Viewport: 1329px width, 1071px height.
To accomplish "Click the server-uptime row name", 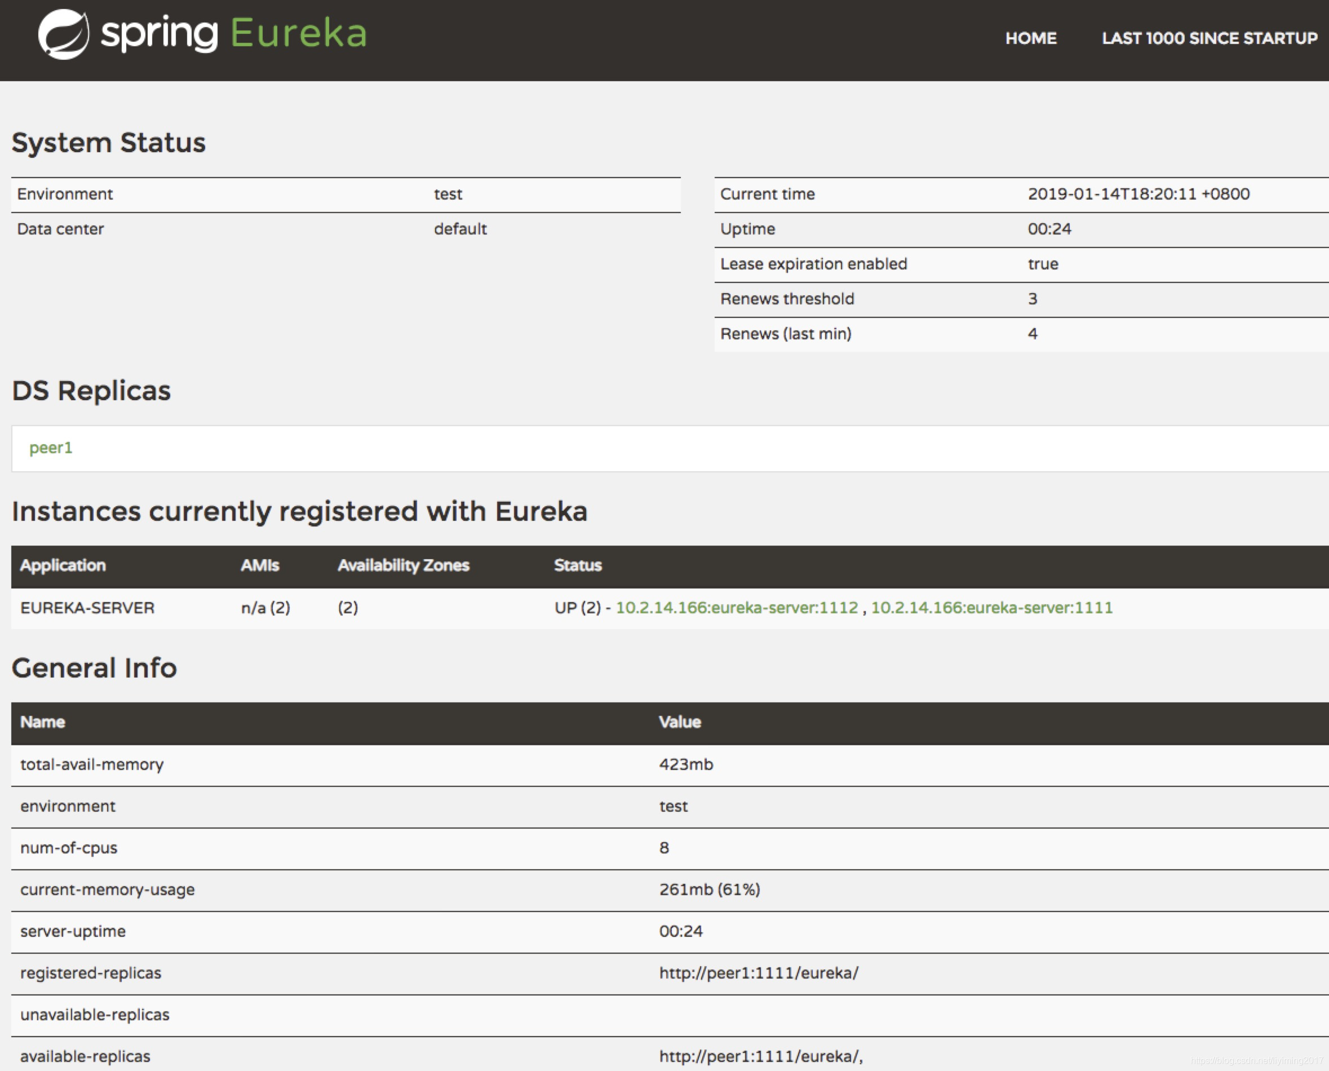I will coord(73,931).
